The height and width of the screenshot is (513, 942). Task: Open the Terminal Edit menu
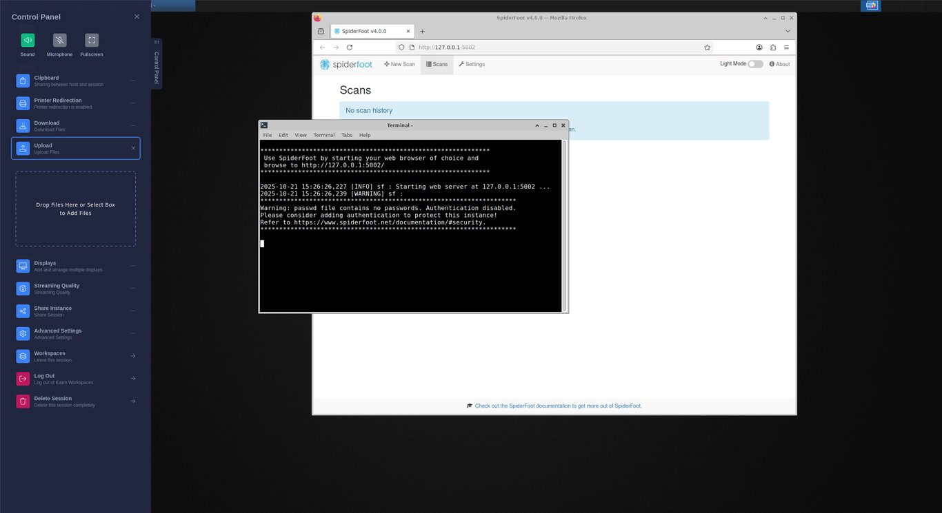tap(283, 135)
